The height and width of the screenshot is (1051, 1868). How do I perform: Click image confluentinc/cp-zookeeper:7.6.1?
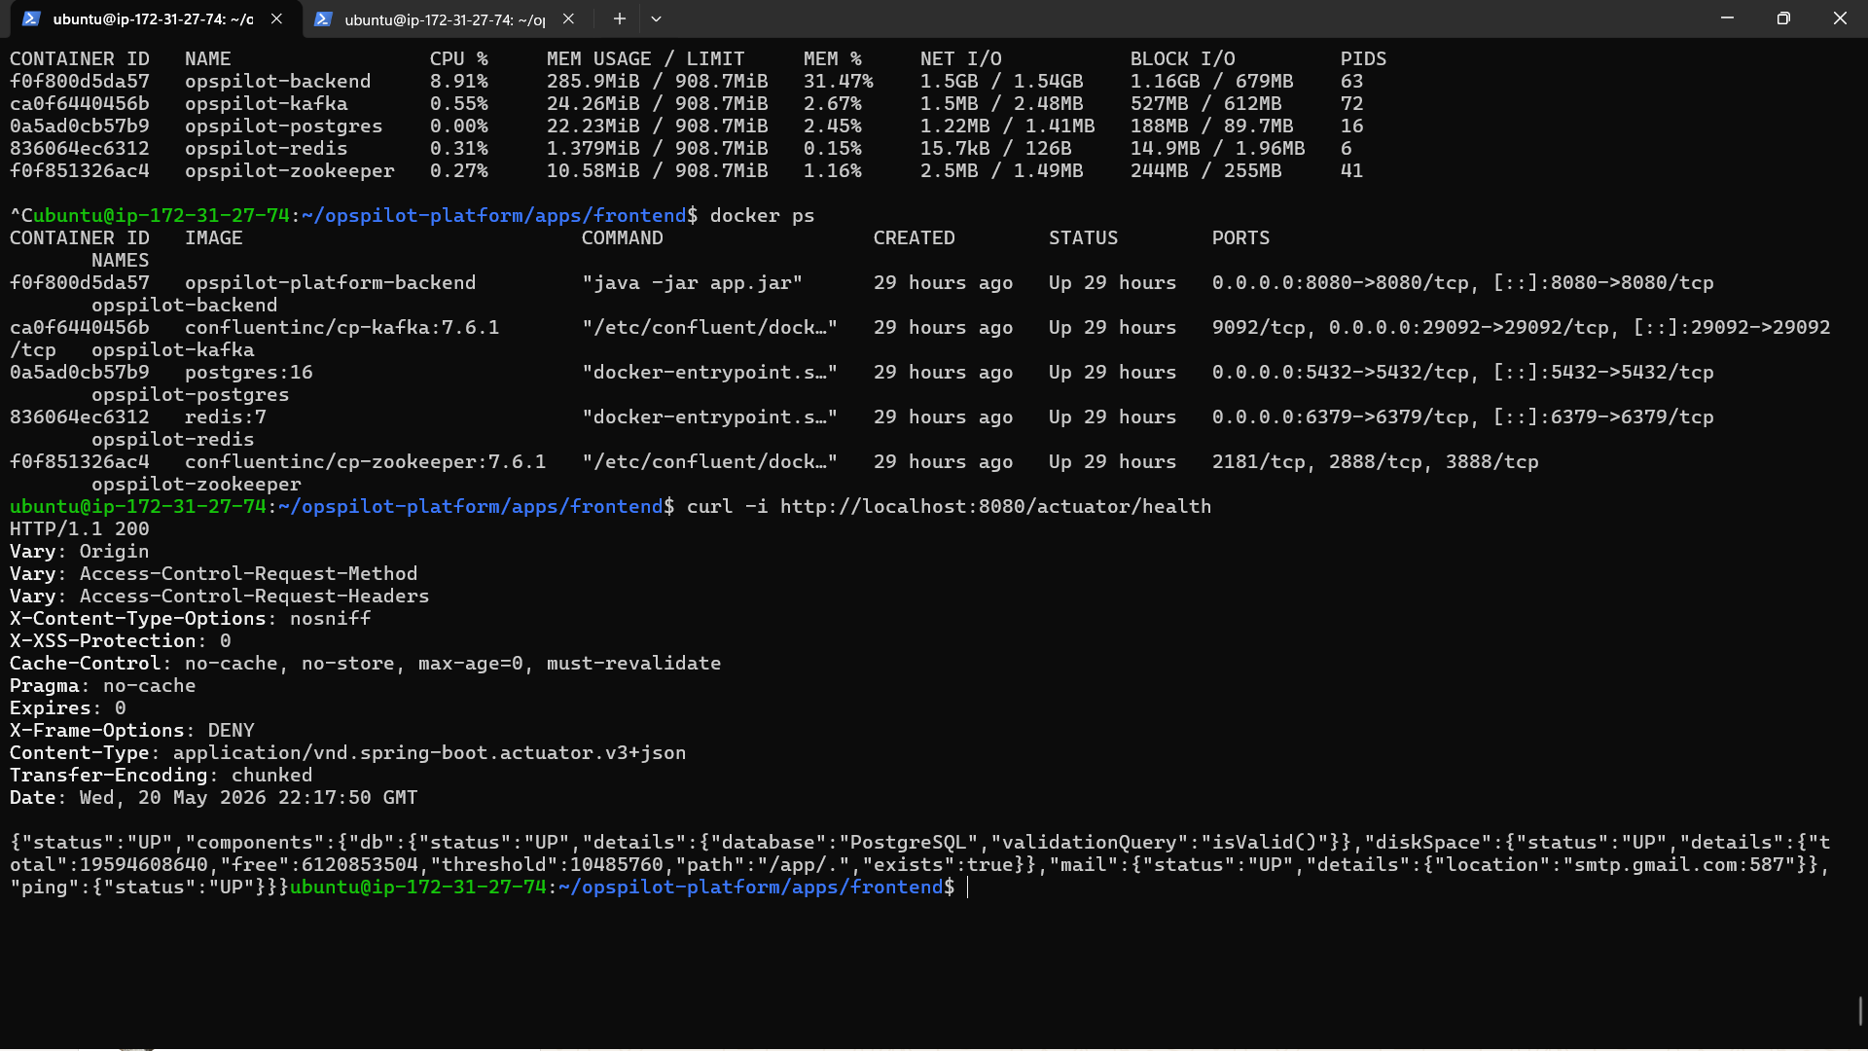pyautogui.click(x=366, y=462)
